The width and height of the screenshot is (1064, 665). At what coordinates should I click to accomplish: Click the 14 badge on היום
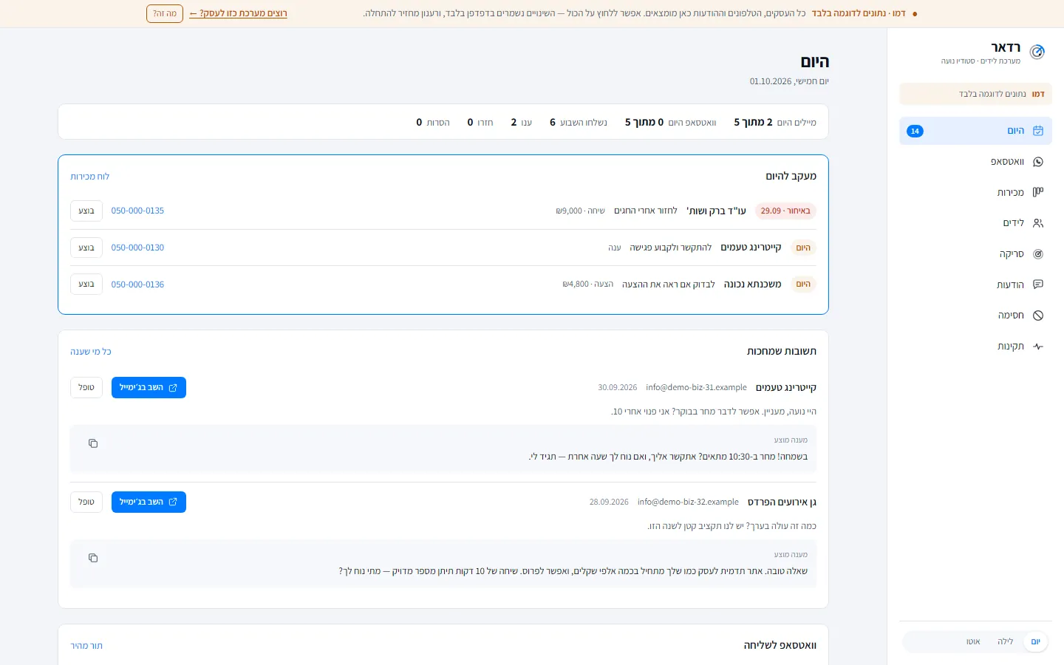tap(915, 131)
